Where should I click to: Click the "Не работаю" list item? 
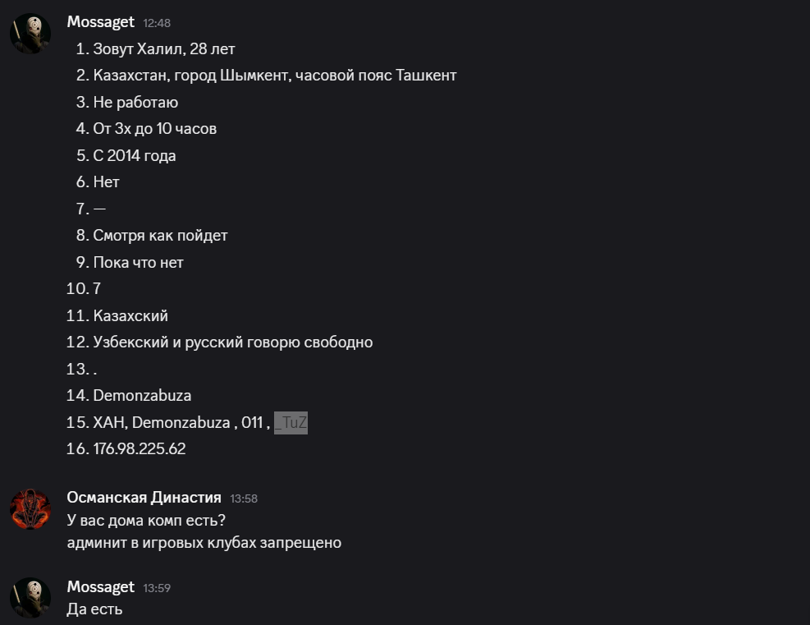tap(135, 103)
